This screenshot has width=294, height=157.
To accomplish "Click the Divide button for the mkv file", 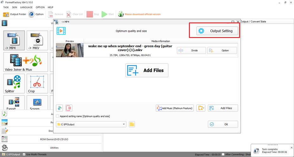I will (x=191, y=50).
